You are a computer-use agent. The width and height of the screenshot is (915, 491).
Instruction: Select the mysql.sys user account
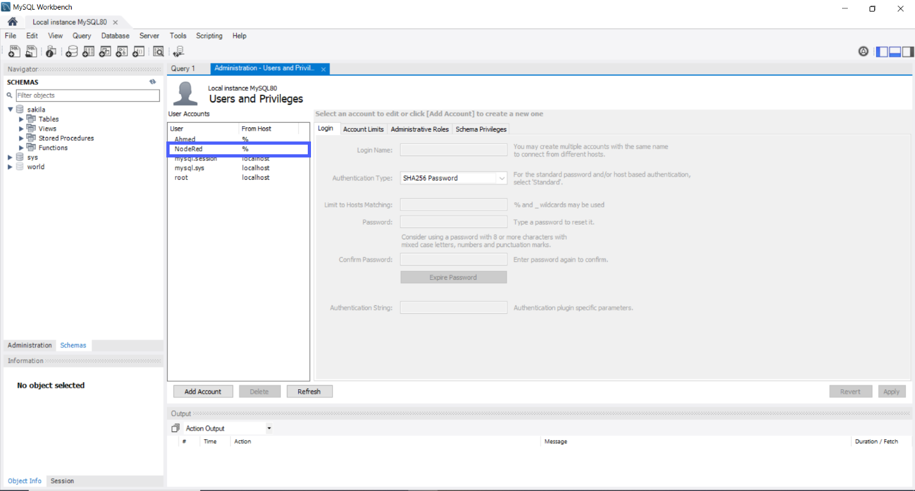pos(238,168)
